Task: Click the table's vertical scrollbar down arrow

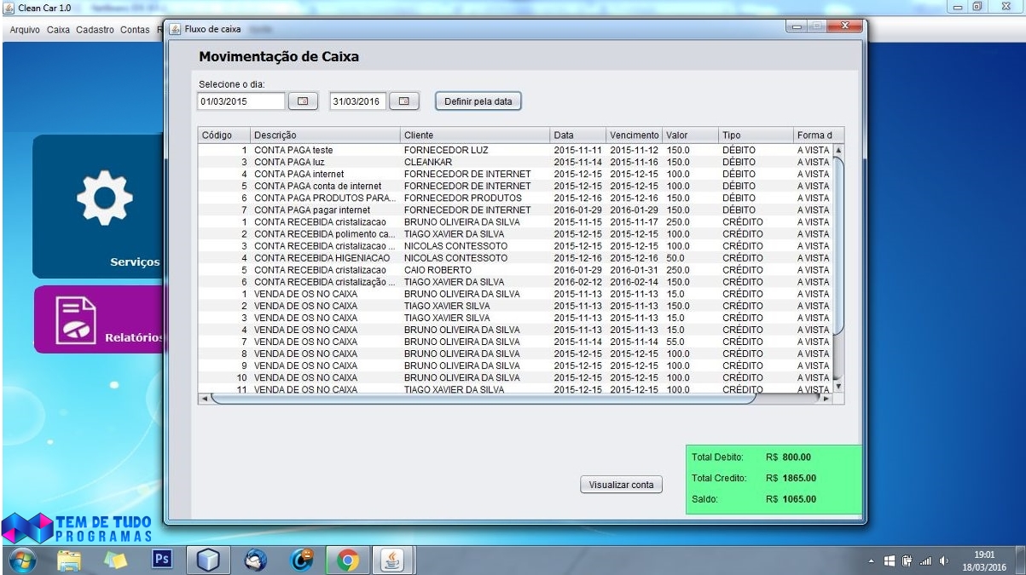Action: (x=838, y=386)
